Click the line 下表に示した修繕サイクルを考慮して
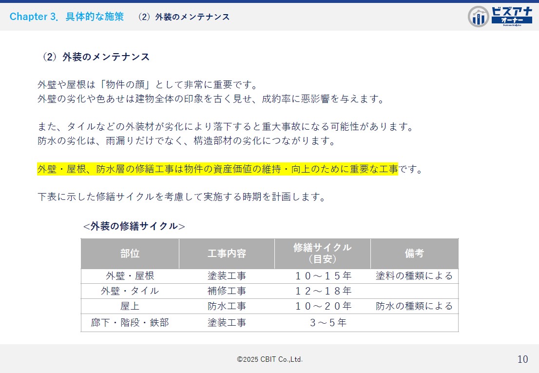Screen dimensions: 539x373 tap(181, 196)
